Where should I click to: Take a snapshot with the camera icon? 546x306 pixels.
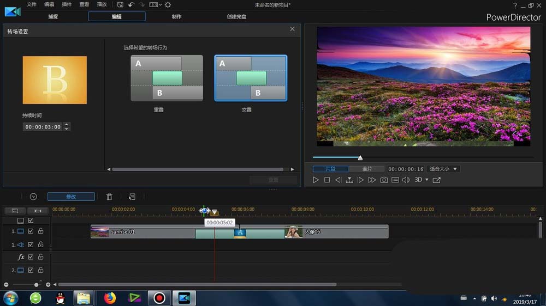(384, 180)
